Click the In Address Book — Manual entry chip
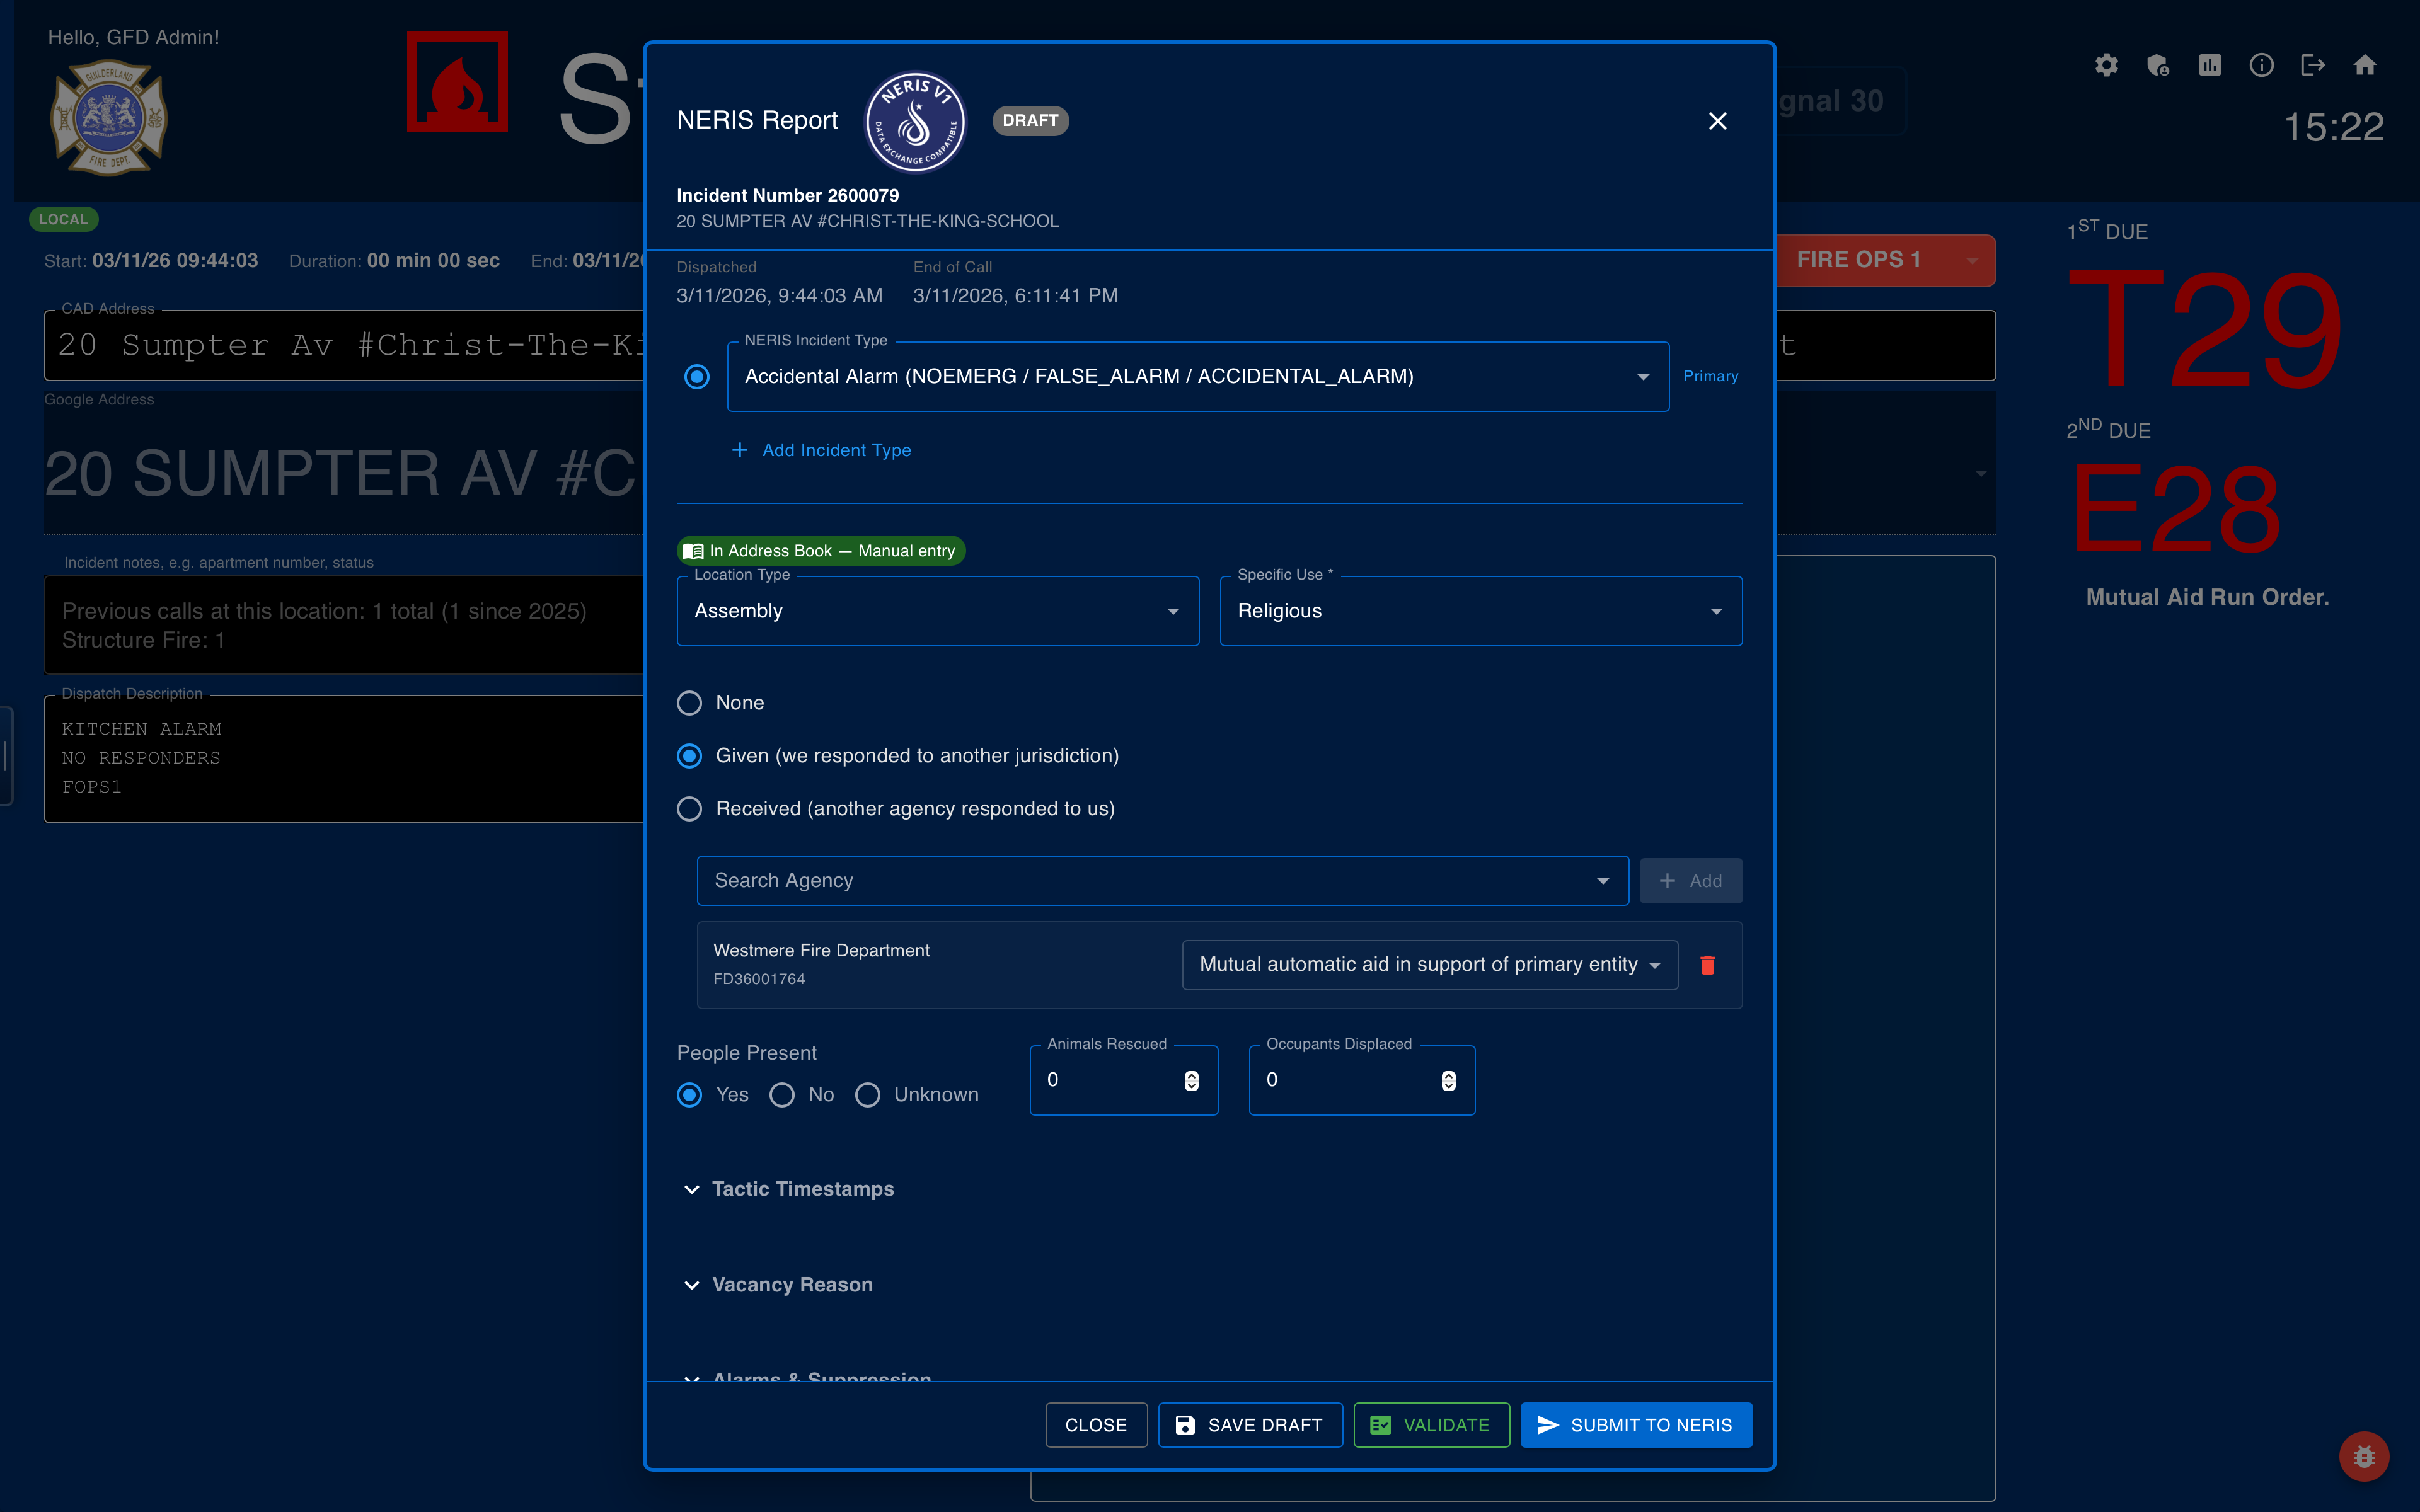 pos(821,551)
